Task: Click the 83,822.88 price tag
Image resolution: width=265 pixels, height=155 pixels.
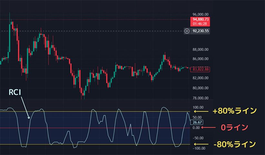Action: point(200,69)
